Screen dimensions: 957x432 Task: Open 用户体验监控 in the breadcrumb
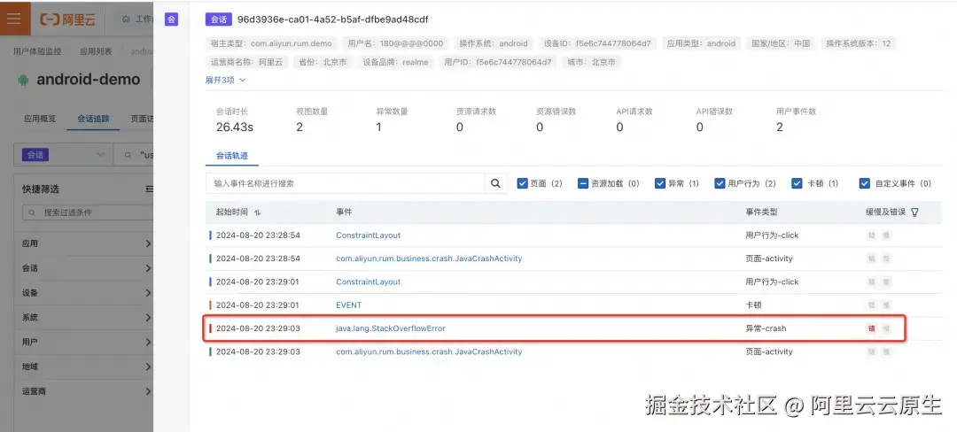[x=37, y=52]
